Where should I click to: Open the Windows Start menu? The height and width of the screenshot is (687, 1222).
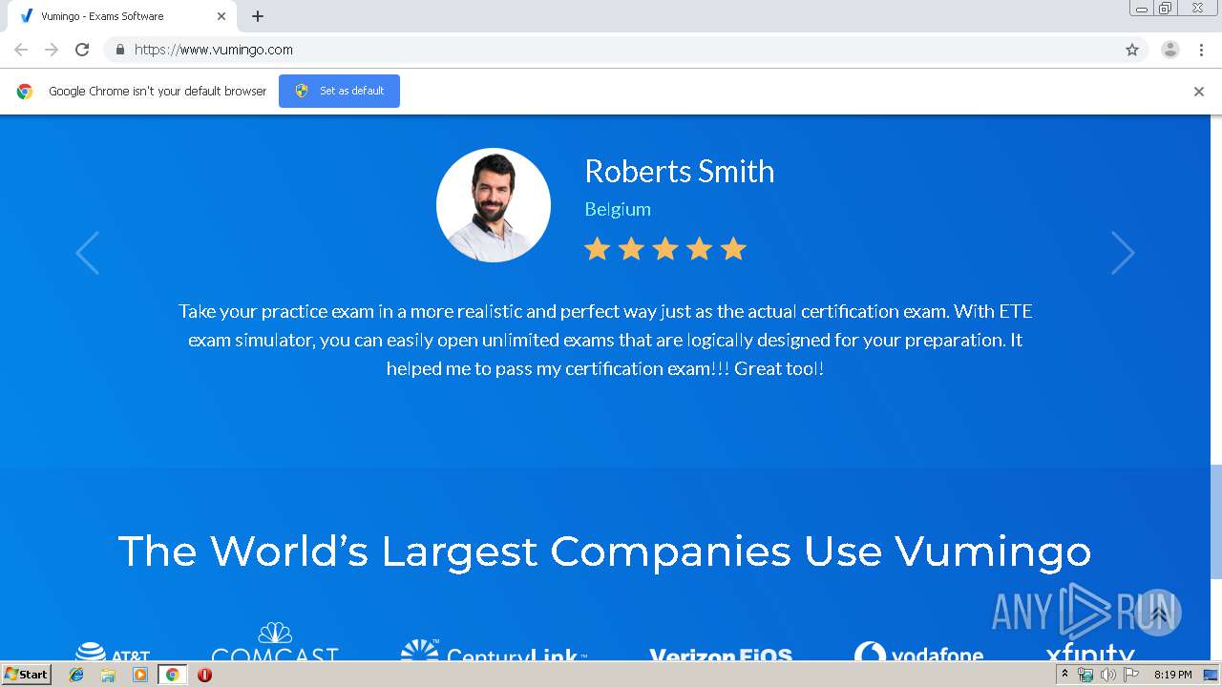coord(26,675)
